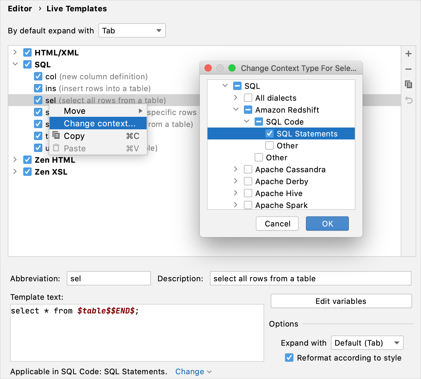Screen dimensions: 421x379
Task: Enable the Other checkbox under SQL Code
Action: tap(270, 145)
